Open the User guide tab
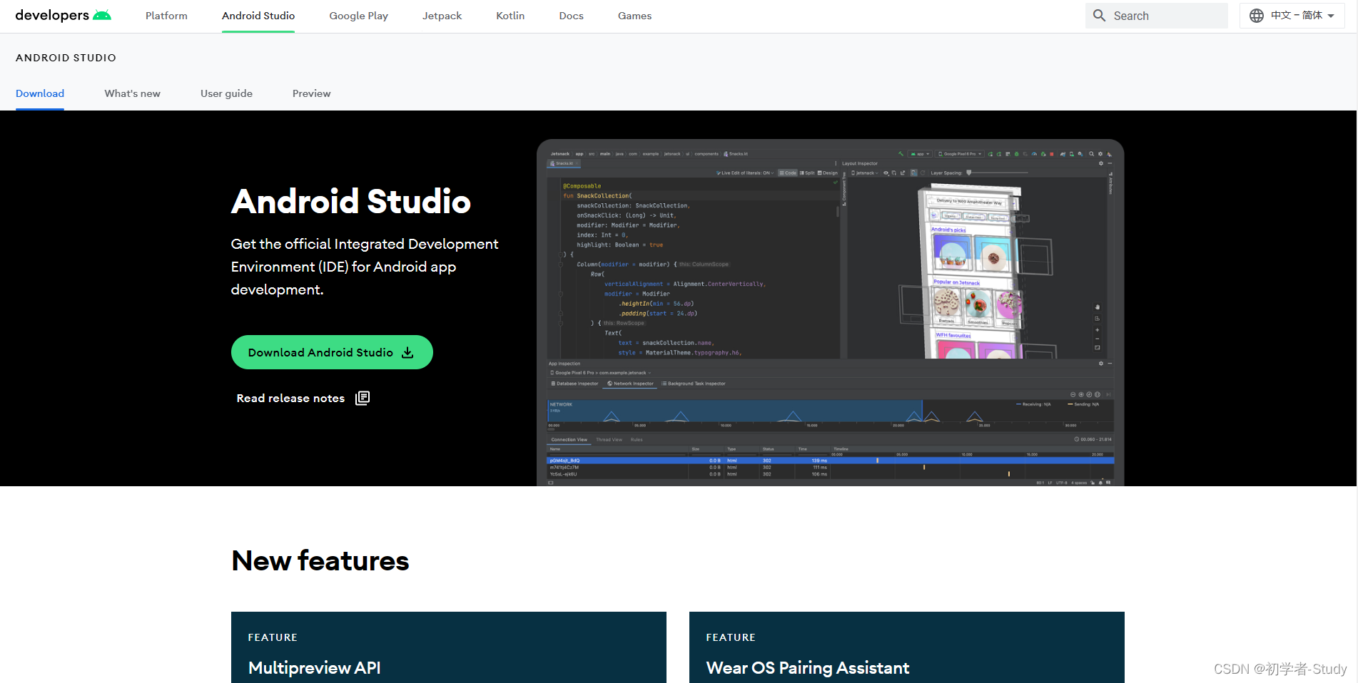This screenshot has width=1358, height=683. point(226,93)
